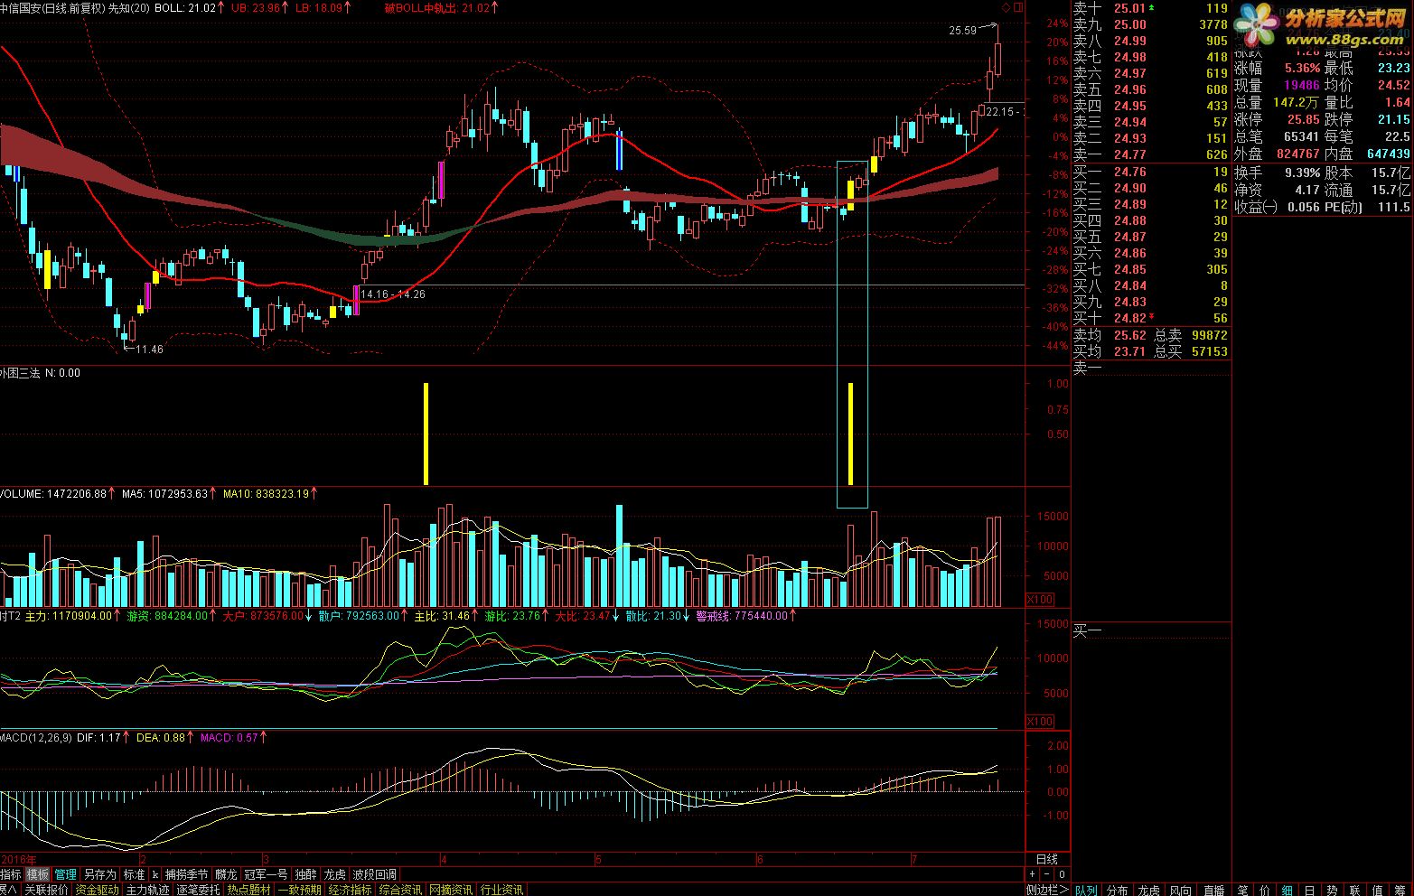Select the k template

tap(155, 874)
